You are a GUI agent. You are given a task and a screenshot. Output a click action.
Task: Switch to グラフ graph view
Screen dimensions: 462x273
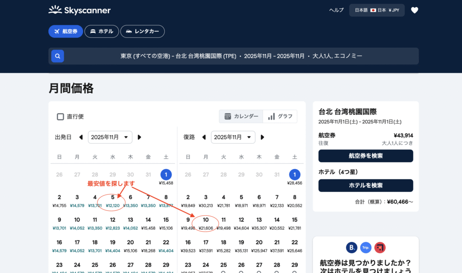tap(280, 116)
